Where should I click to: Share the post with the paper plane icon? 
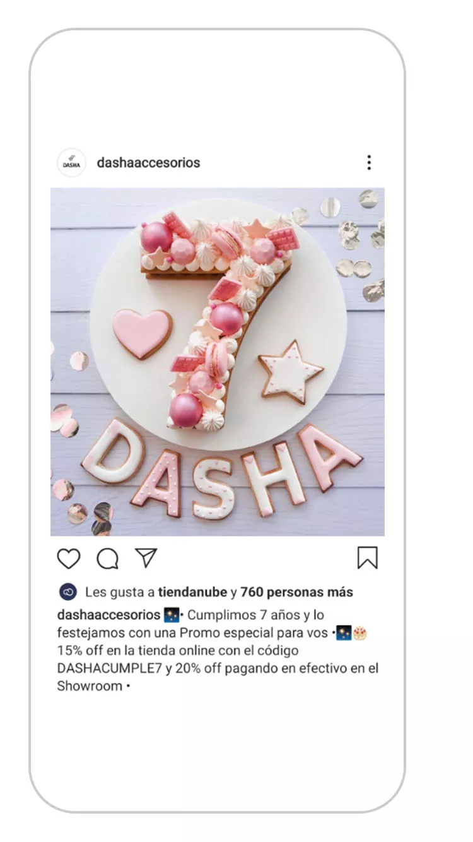pyautogui.click(x=146, y=558)
